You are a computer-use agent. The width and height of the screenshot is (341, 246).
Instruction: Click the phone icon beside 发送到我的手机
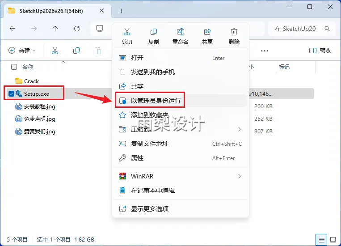122,72
